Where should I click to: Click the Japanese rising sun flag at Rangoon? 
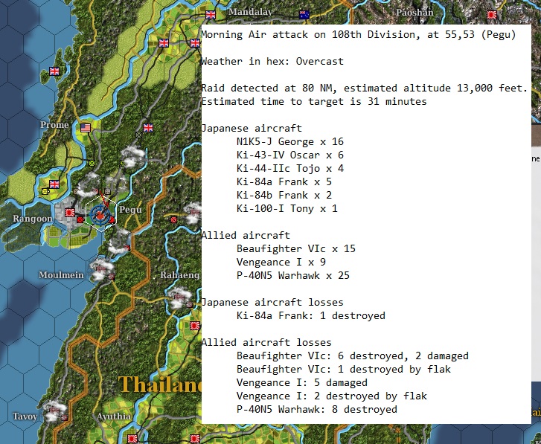70,213
